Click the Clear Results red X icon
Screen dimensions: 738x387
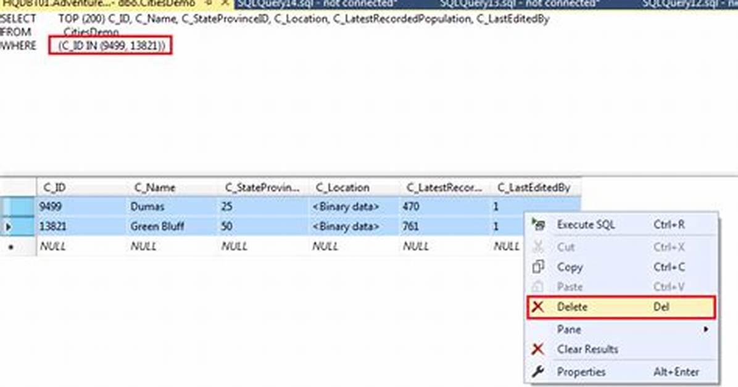538,349
